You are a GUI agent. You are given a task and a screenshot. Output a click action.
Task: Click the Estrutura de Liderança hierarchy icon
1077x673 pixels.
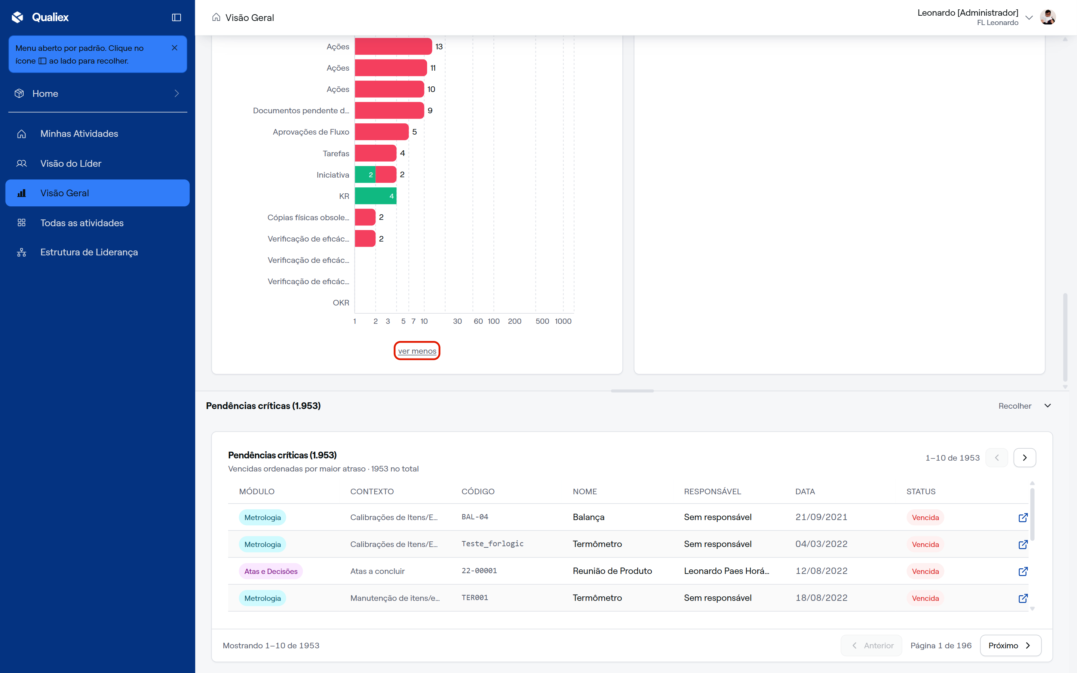(x=21, y=252)
